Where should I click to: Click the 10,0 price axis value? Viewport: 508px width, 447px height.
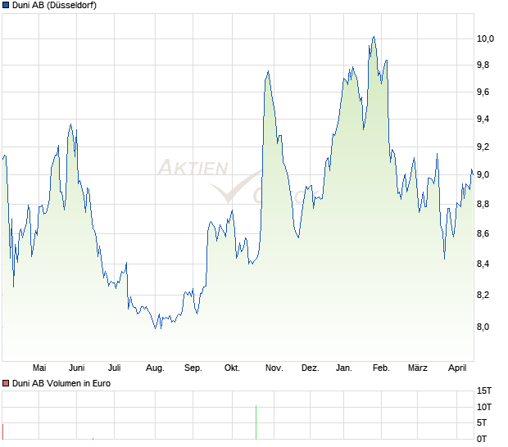point(485,38)
